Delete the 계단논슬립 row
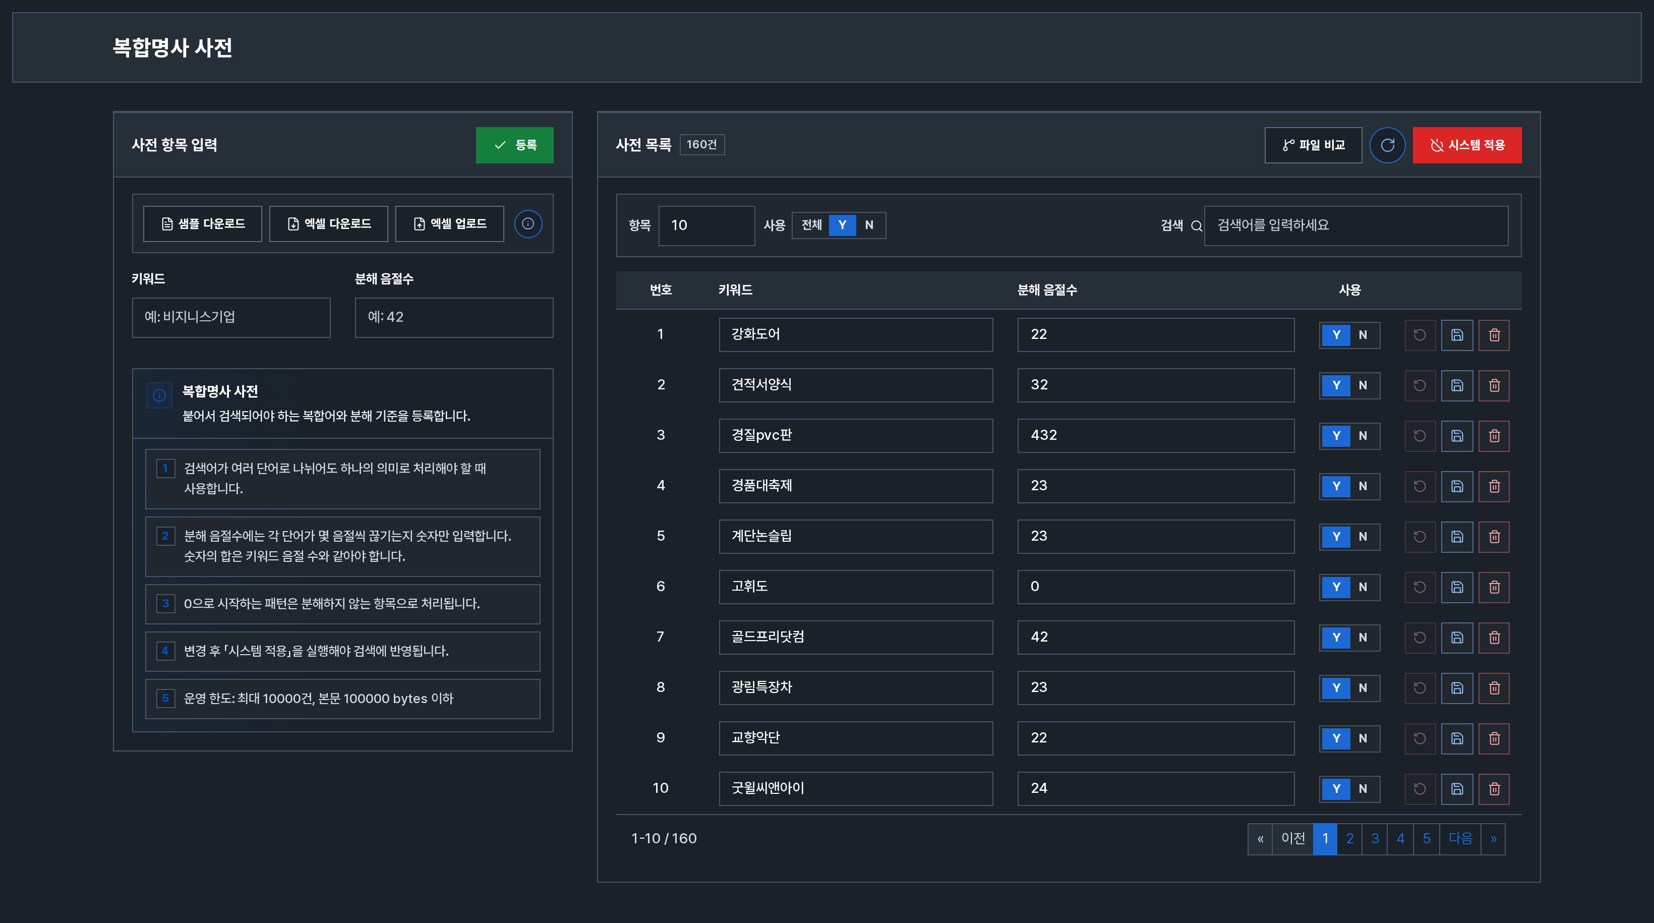Viewport: 1654px width, 923px height. (1494, 537)
